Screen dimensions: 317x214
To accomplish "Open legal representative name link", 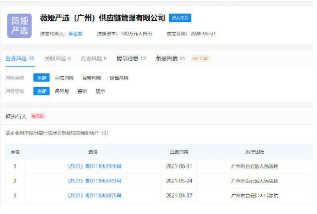I will (75, 34).
